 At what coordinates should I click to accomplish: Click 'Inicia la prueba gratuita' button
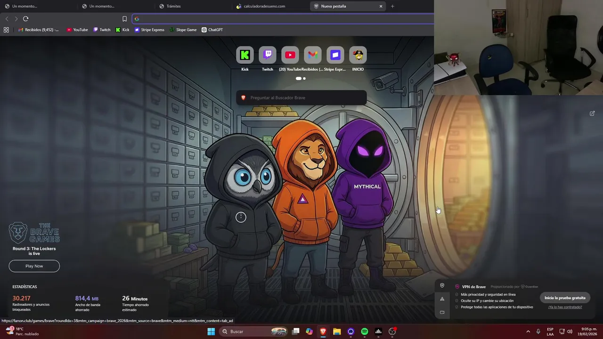(x=565, y=298)
